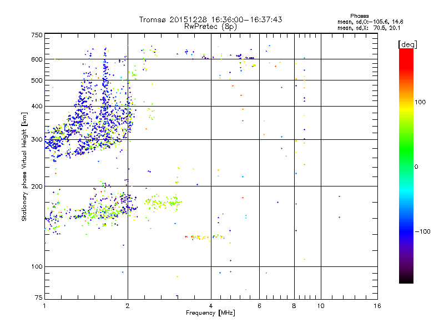The image size is (444, 333).
Task: Click the orange-red echo trace near 130 km
Action: coord(204,238)
